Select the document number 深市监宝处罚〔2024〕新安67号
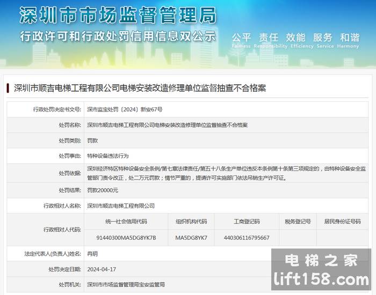 point(125,109)
